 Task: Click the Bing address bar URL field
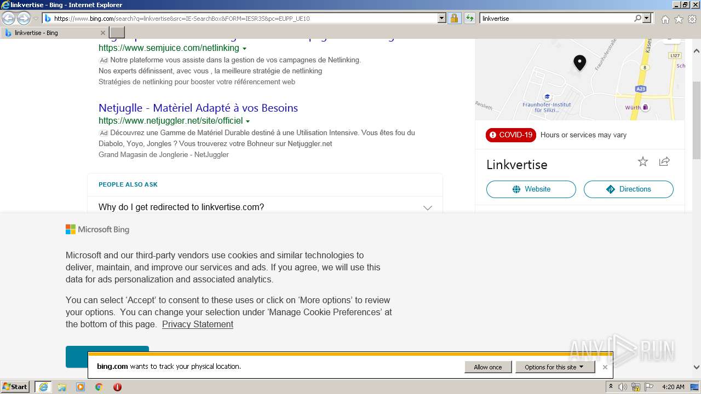[240, 18]
